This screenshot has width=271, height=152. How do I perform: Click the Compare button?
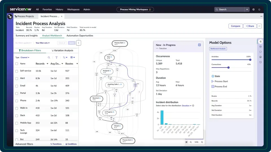[235, 26]
